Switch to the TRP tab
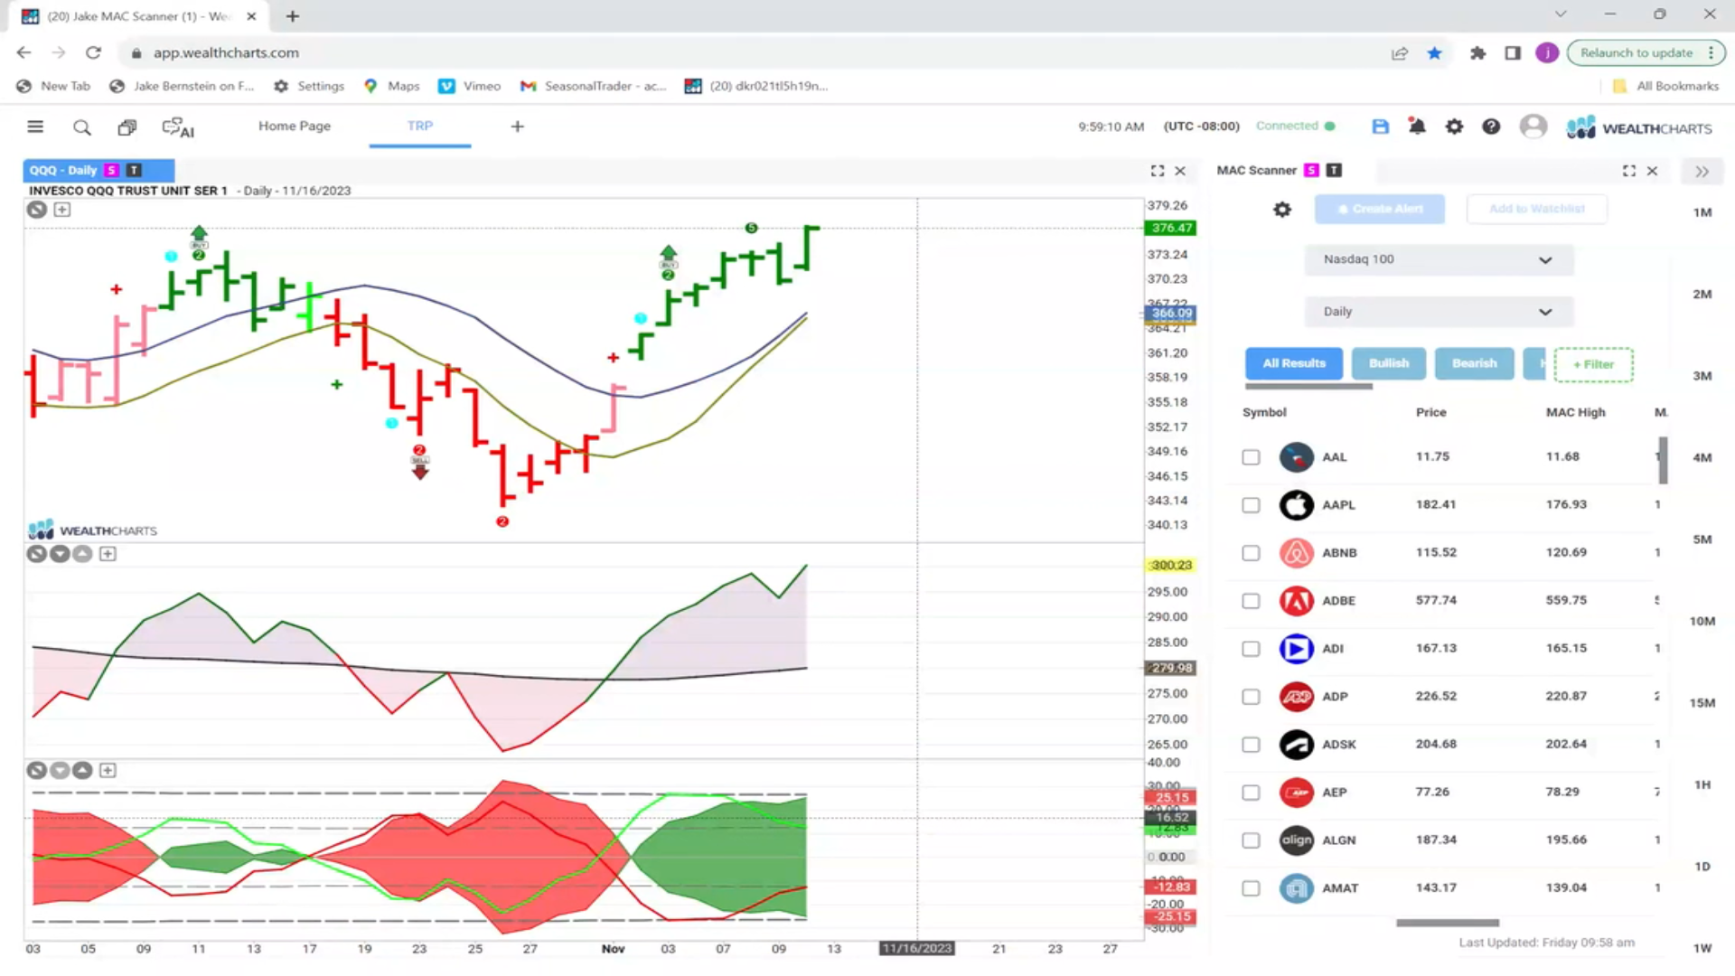Screen dimensions: 1735x976 (x=420, y=127)
